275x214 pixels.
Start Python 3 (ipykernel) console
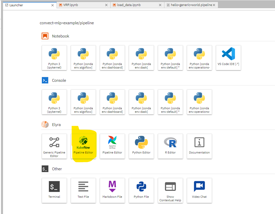[54, 102]
